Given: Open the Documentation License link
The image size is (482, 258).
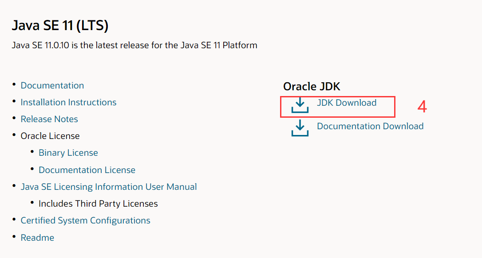Looking at the screenshot, I should pyautogui.click(x=87, y=170).
